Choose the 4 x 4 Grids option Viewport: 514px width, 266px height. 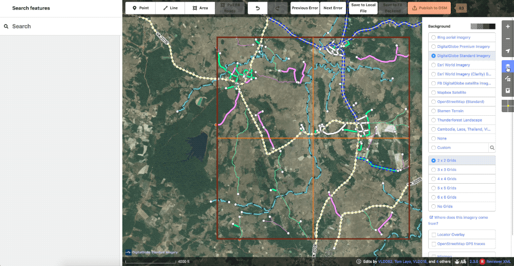(462, 179)
